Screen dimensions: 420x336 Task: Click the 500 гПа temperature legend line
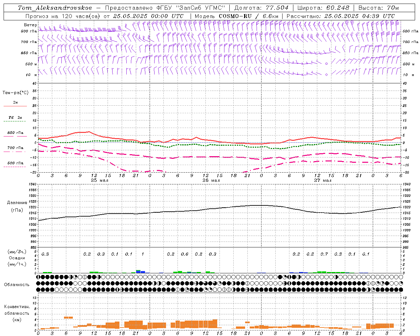point(15,167)
